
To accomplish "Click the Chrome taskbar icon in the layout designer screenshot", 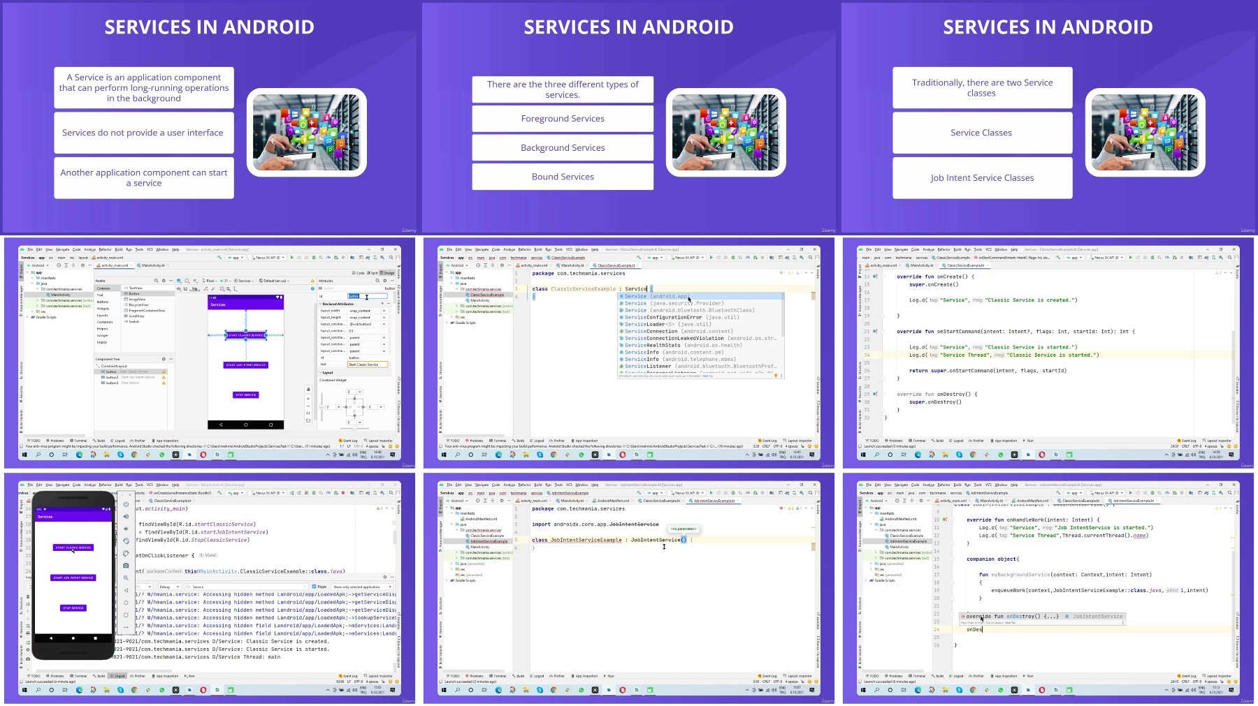I will [x=134, y=455].
